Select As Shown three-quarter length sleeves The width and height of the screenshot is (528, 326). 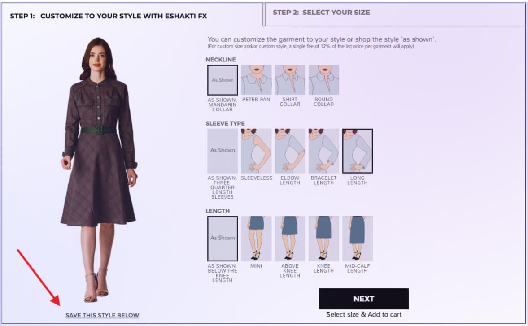click(x=223, y=151)
